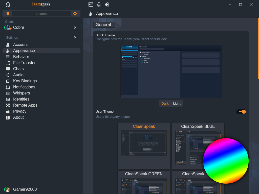259x194 pixels.
Task: Click the Chats section label
Action: coord(9,22)
